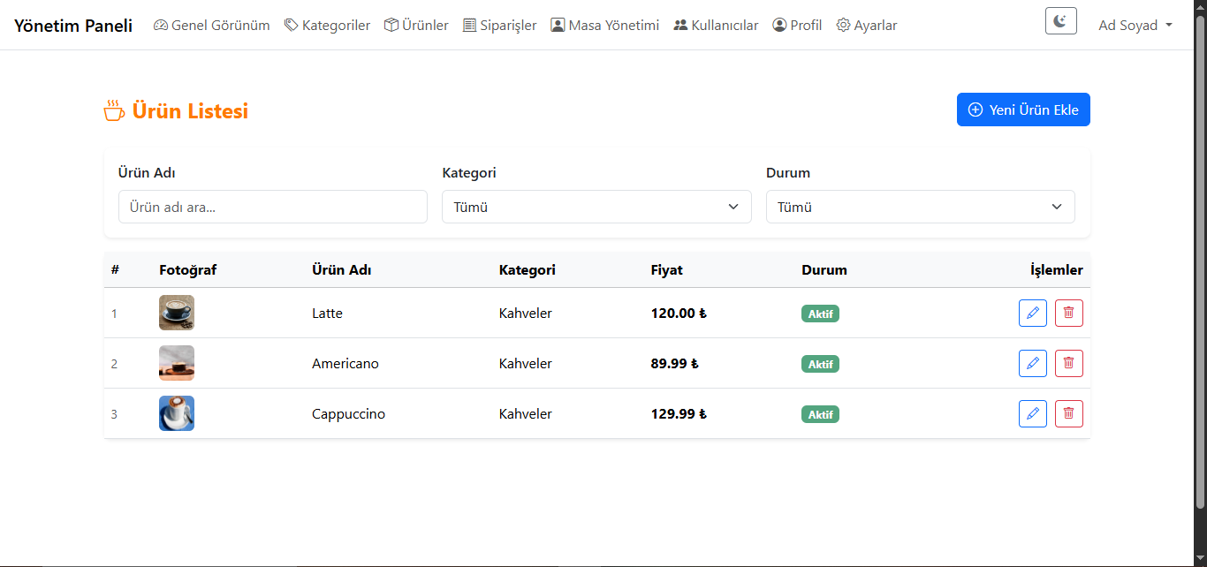
Task: Open the Kategori filter dropdown
Action: [596, 207]
